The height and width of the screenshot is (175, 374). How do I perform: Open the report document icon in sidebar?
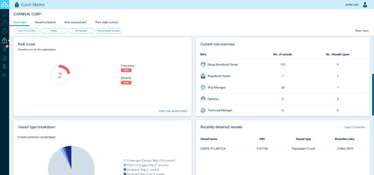pyautogui.click(x=4, y=58)
